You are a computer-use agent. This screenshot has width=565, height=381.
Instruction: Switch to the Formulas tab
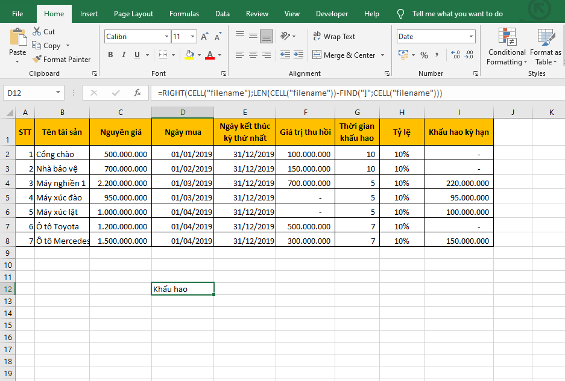[184, 14]
